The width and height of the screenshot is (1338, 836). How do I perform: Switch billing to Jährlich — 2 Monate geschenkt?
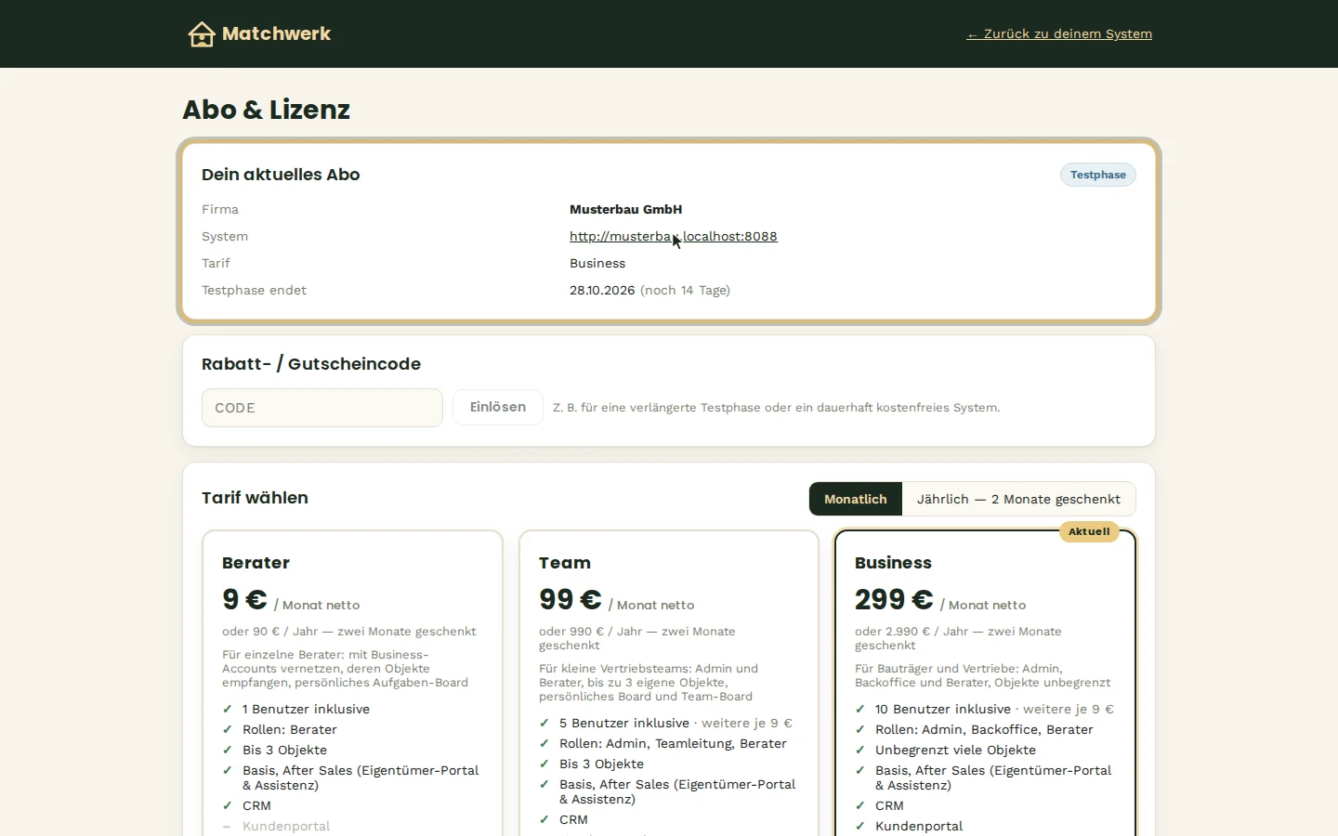(1018, 499)
